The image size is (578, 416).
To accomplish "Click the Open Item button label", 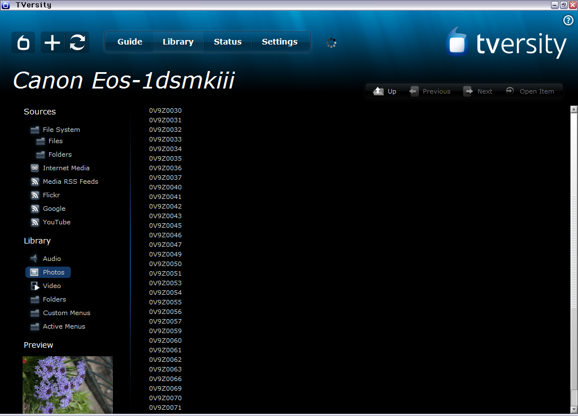I will [x=537, y=91].
